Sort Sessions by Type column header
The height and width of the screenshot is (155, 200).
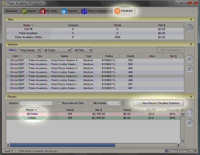(88, 56)
